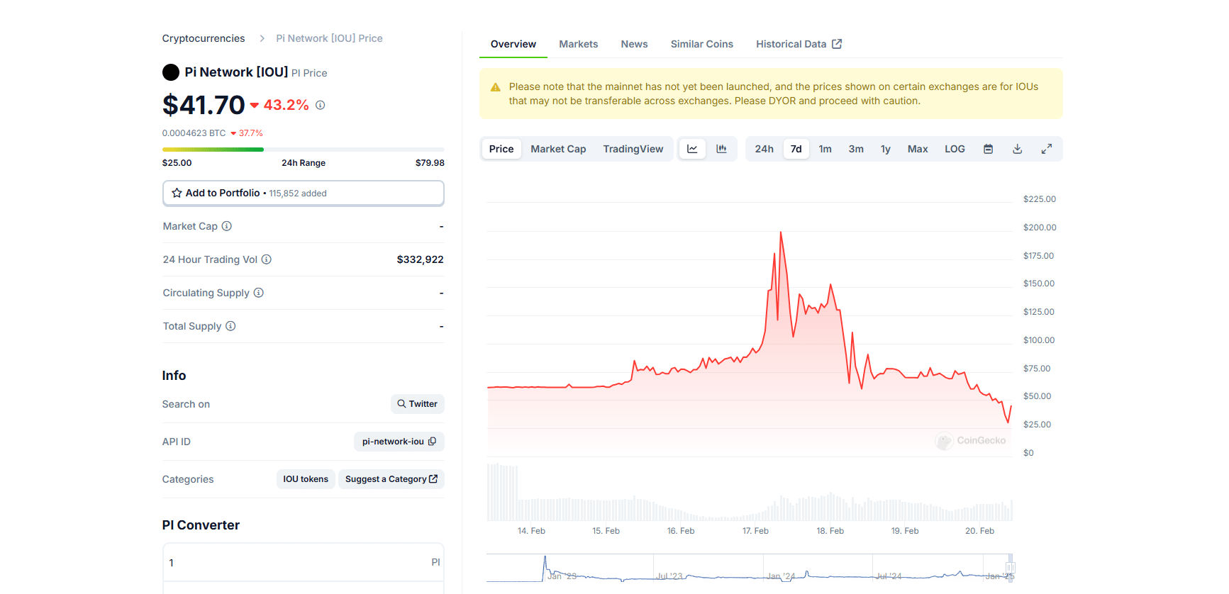Image resolution: width=1229 pixels, height=594 pixels.
Task: Download the chart data
Action: pyautogui.click(x=1017, y=149)
